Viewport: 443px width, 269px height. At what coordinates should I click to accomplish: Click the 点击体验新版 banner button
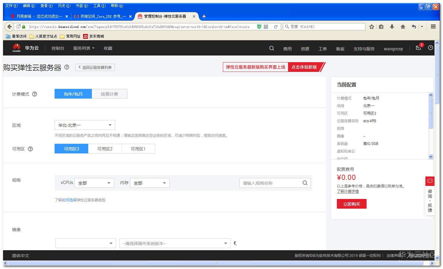coord(304,67)
